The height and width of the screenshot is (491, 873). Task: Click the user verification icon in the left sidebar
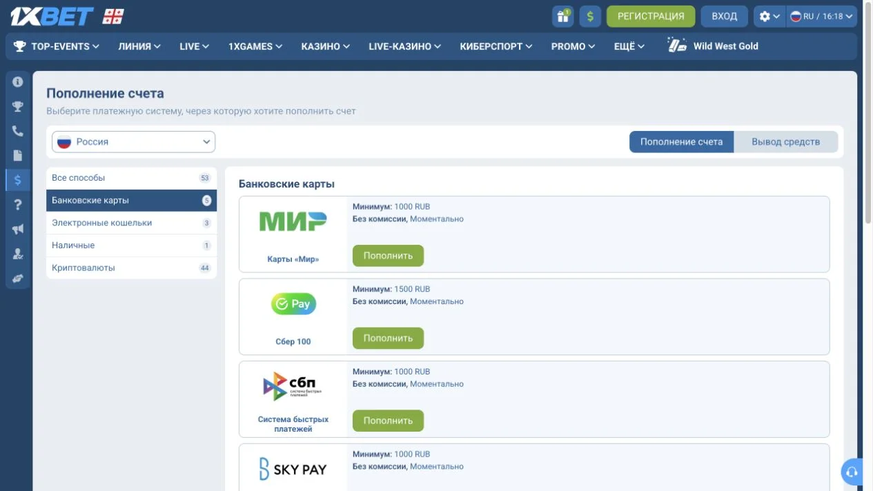tap(18, 254)
